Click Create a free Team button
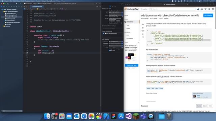The image size is (216, 121). tap(132, 65)
